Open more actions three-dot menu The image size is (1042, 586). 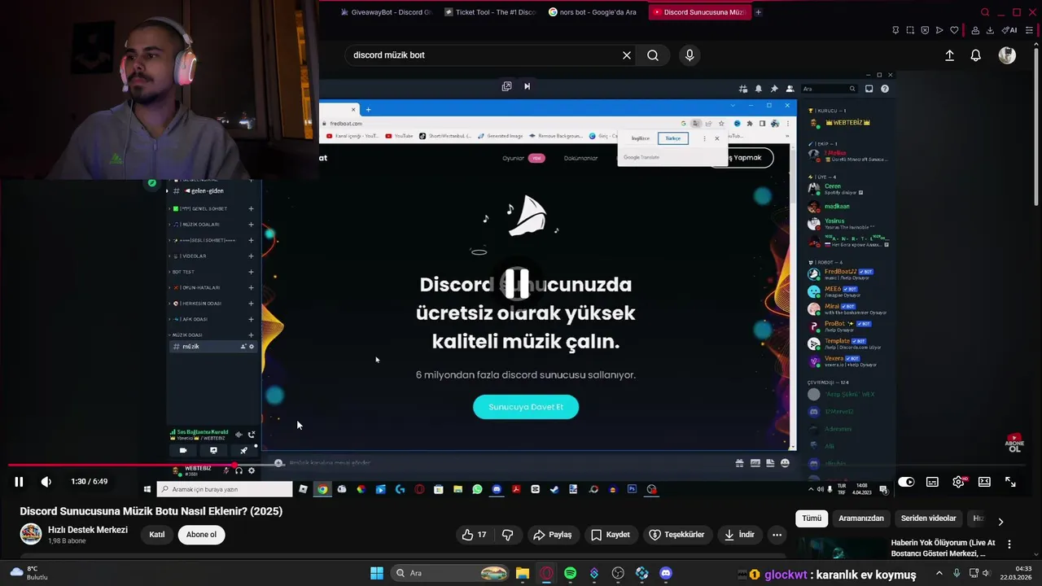point(777,535)
